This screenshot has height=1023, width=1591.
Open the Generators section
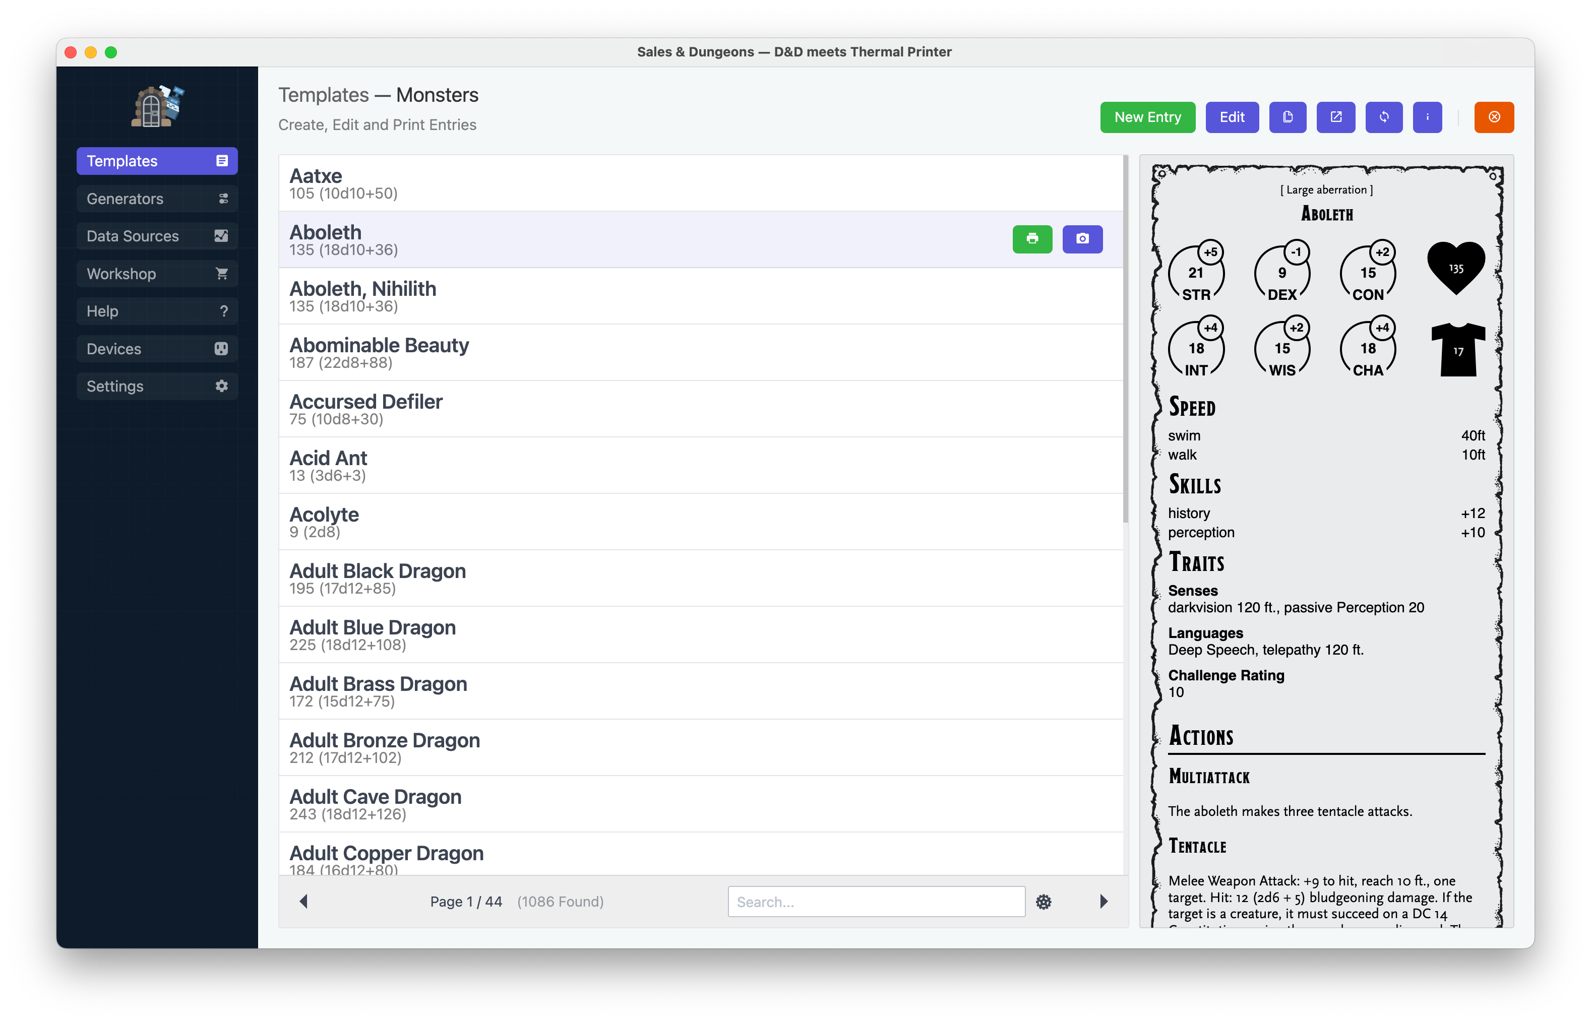(x=157, y=199)
